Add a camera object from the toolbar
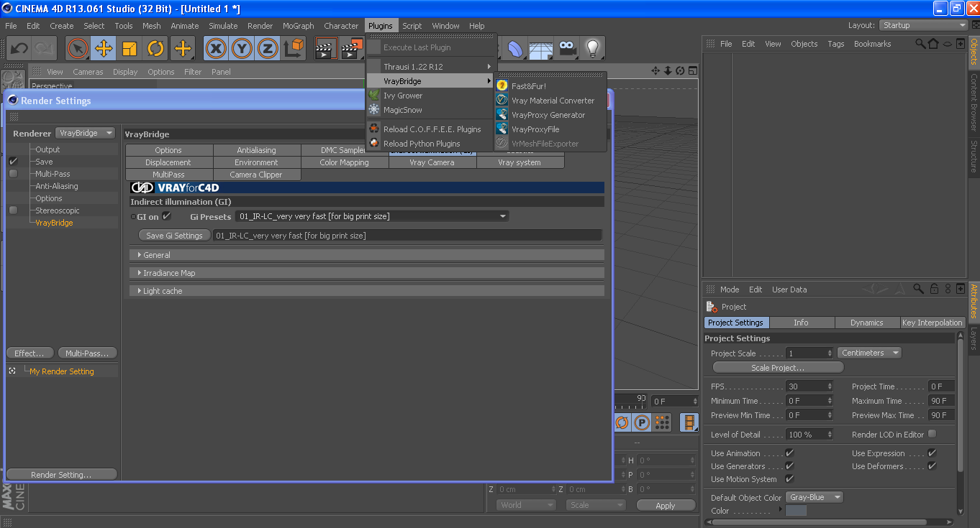 click(567, 48)
